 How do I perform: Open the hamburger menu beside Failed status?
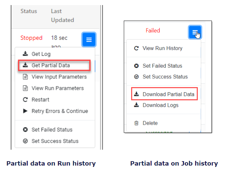click(195, 32)
